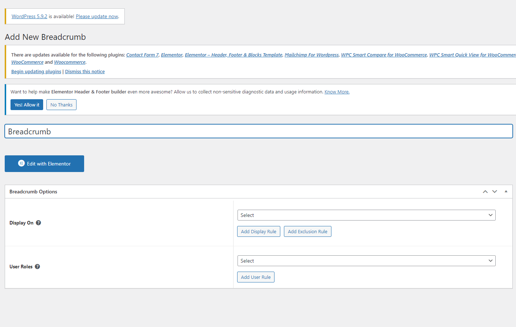The image size is (516, 327).
Task: Collapse the Breadcrumb Options panel
Action: [506, 192]
